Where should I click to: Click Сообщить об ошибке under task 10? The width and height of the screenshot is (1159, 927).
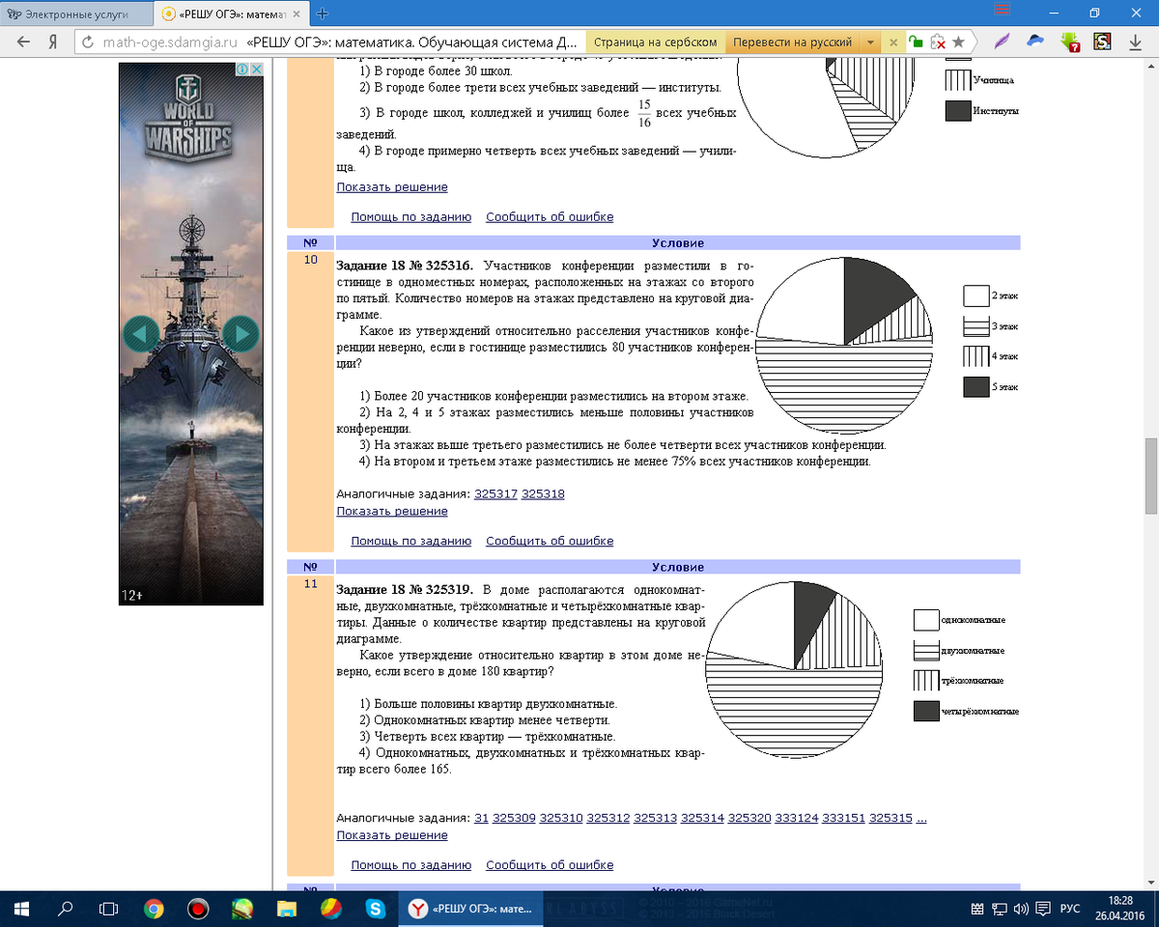point(550,541)
